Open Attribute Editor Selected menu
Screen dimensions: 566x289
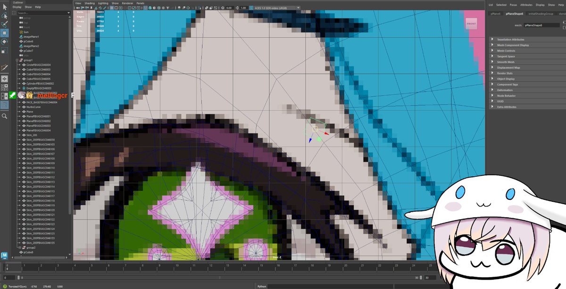click(500, 5)
